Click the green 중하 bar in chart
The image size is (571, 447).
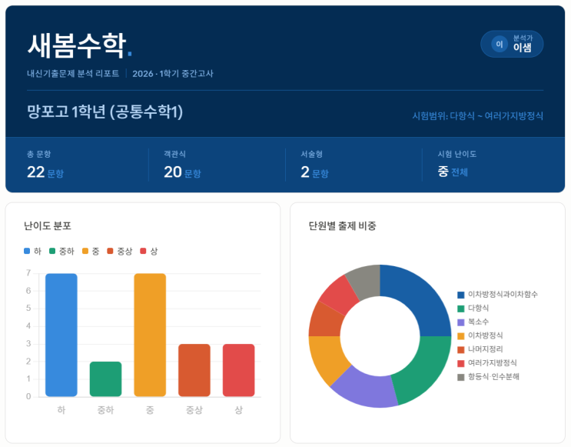[x=105, y=379]
